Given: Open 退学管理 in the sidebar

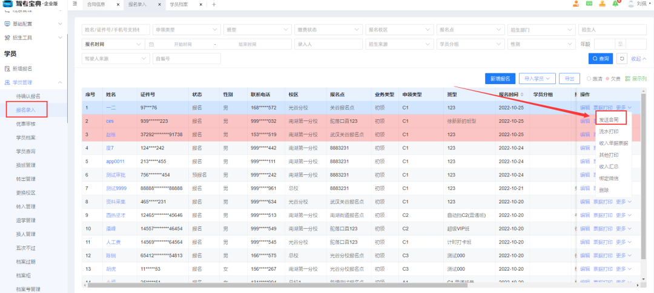Looking at the screenshot, I should point(26,220).
